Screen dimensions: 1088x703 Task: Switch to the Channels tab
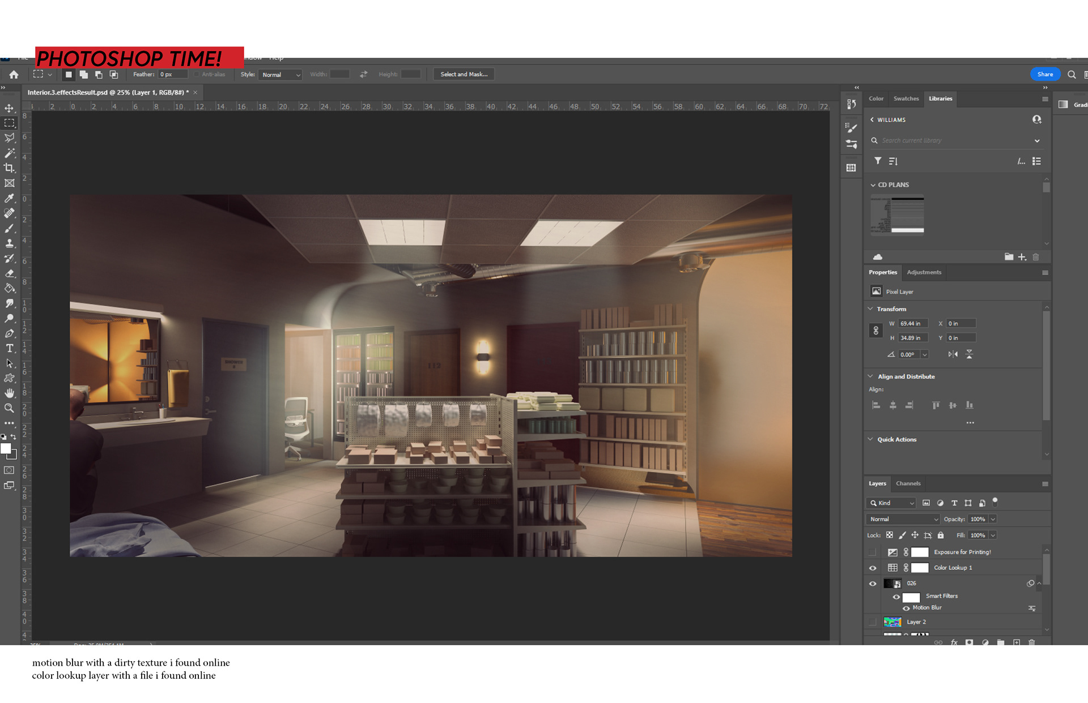tap(908, 483)
